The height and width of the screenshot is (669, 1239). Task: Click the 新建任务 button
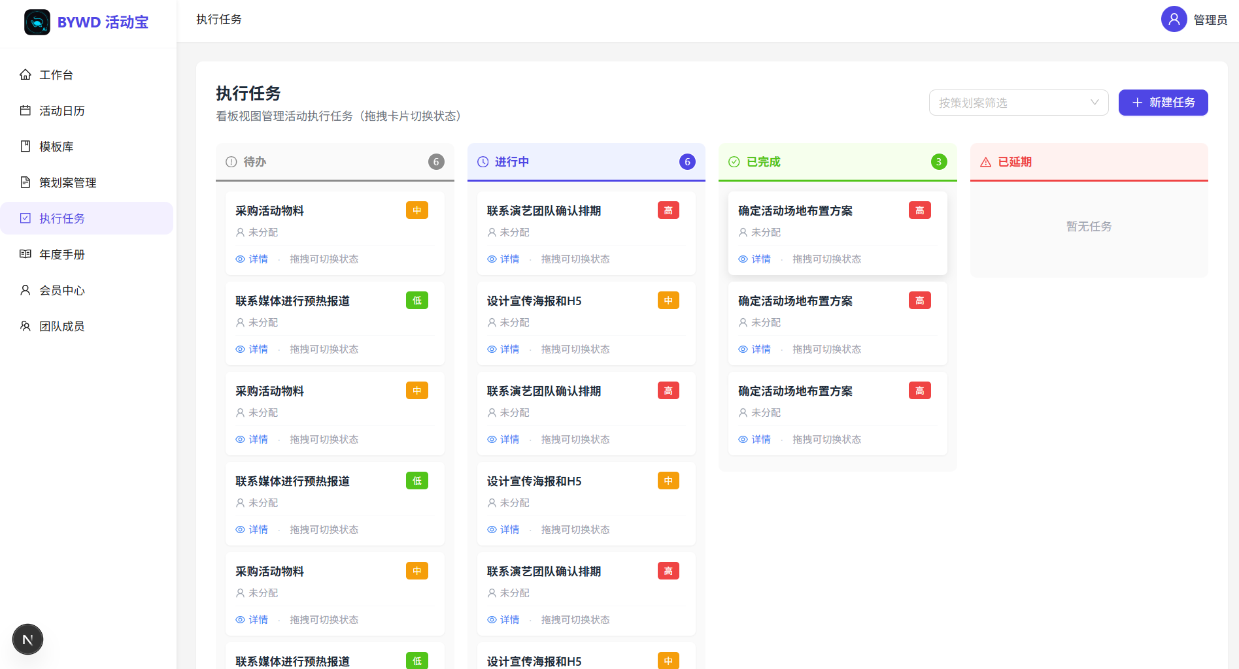tap(1163, 103)
